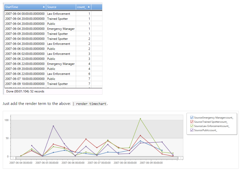
Task: Click the chart scrollbar left arrow
Action: tap(13, 158)
